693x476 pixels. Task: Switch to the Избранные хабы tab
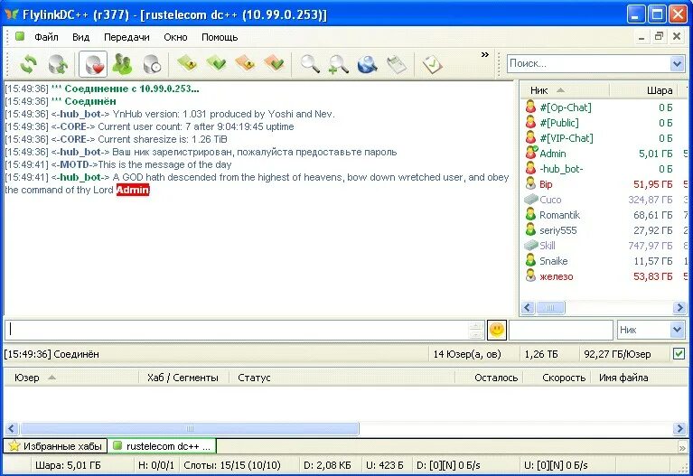point(56,446)
